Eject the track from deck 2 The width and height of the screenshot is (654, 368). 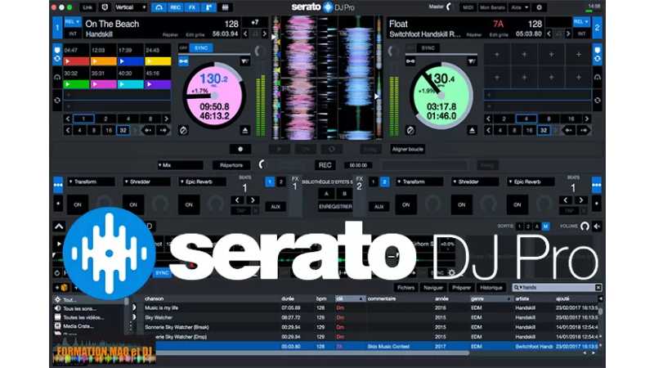coord(472,131)
